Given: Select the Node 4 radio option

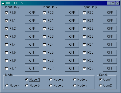Looking at the screenshot, I should 7,86.
